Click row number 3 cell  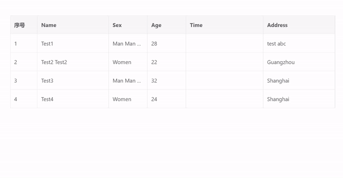coord(16,80)
